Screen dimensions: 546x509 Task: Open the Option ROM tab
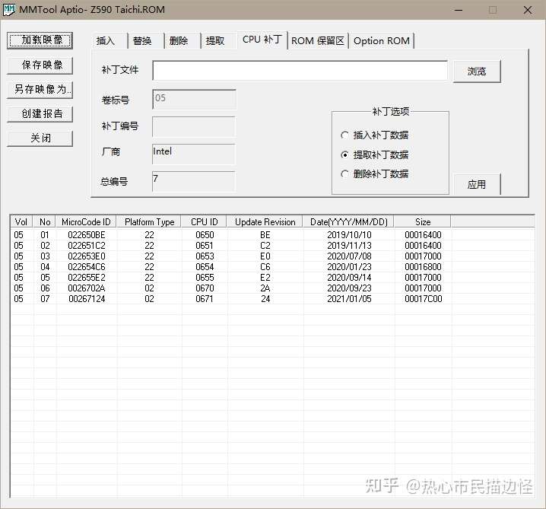(382, 41)
